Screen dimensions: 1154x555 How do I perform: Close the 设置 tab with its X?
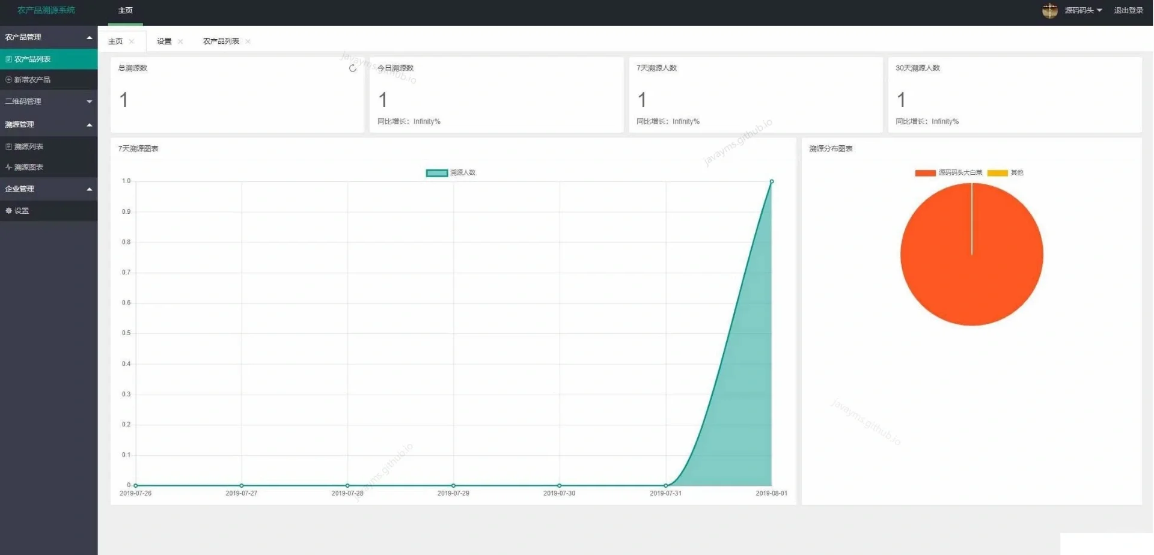click(x=180, y=41)
